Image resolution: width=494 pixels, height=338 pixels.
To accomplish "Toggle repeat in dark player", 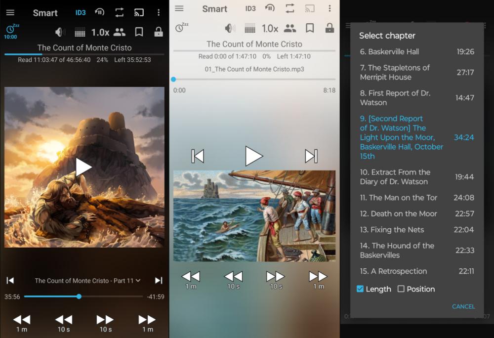I will (120, 12).
